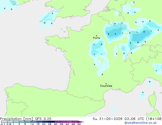Pick the 25 to 30 mm dark navy swatch

coord(52,122)
